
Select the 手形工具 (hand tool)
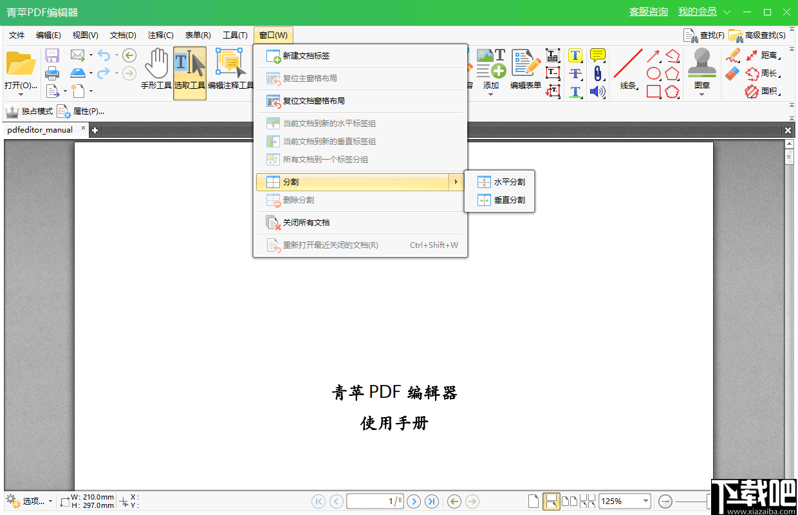pos(157,68)
